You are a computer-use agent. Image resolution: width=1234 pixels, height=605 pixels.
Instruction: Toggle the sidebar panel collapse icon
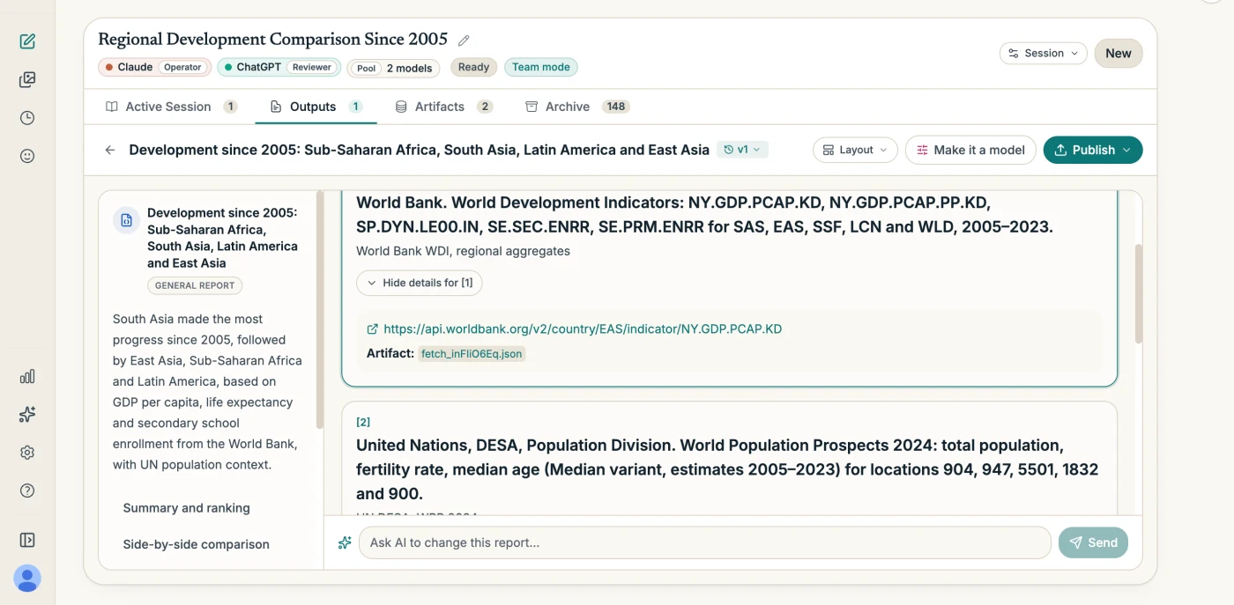point(27,540)
